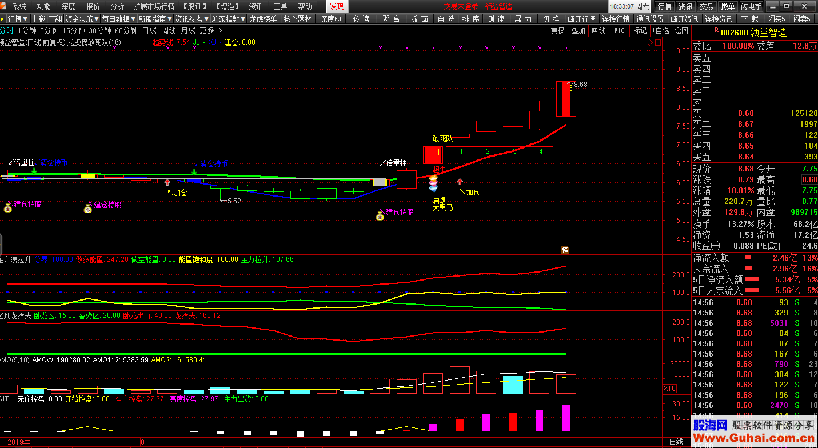Viewport: 818px width, 448px height.
Task: Click the X10 volume scale icon
Action: point(669,389)
